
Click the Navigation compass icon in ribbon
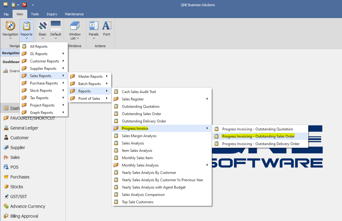pyautogui.click(x=10, y=26)
